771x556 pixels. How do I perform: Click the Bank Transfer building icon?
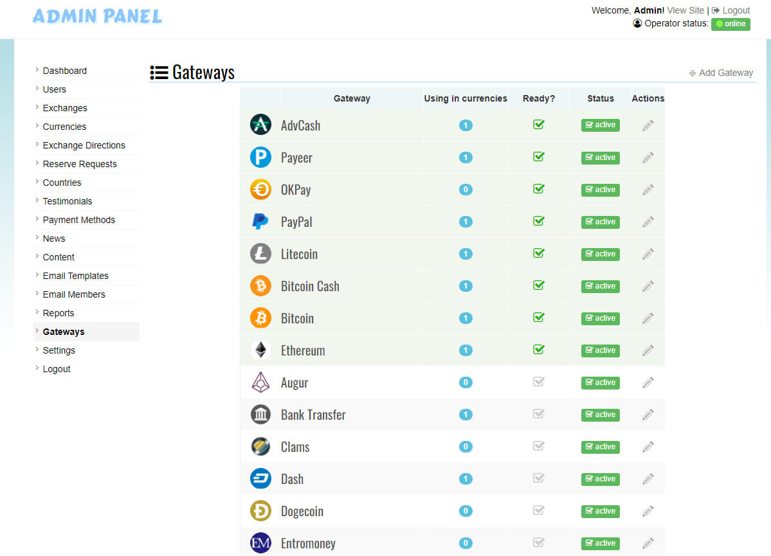(260, 414)
